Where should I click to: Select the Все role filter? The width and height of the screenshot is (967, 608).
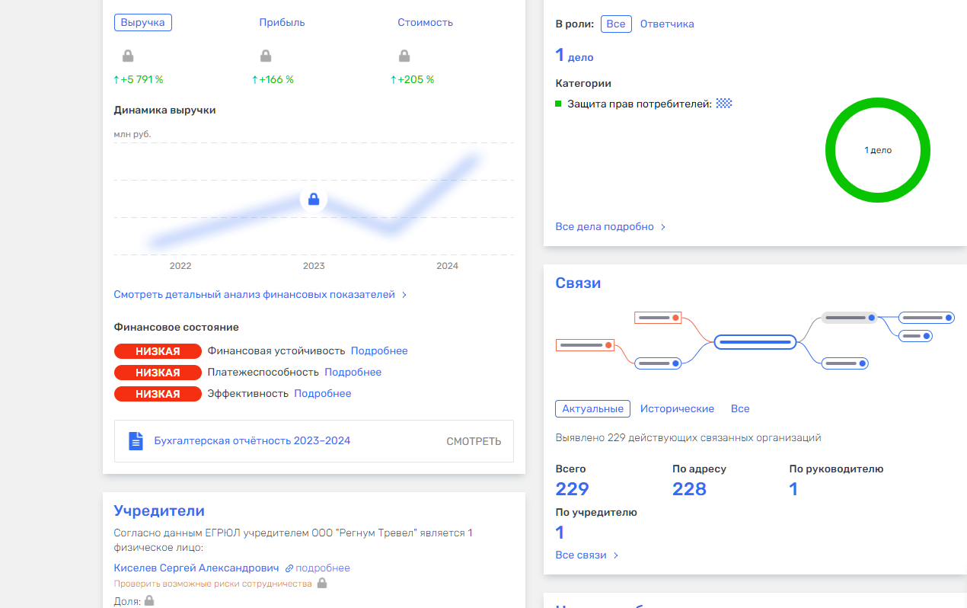(x=616, y=24)
